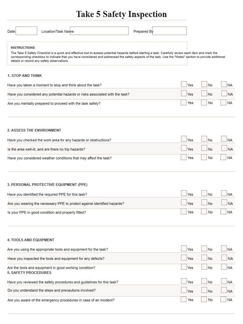Click the Location/Task Name input field
Image resolution: width=243 pixels, height=324 pixels.
(x=99, y=31)
